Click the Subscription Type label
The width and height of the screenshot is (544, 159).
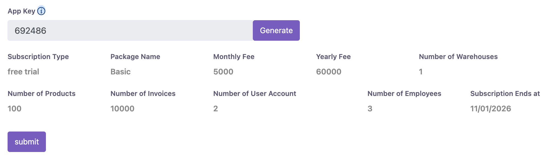pyautogui.click(x=38, y=57)
